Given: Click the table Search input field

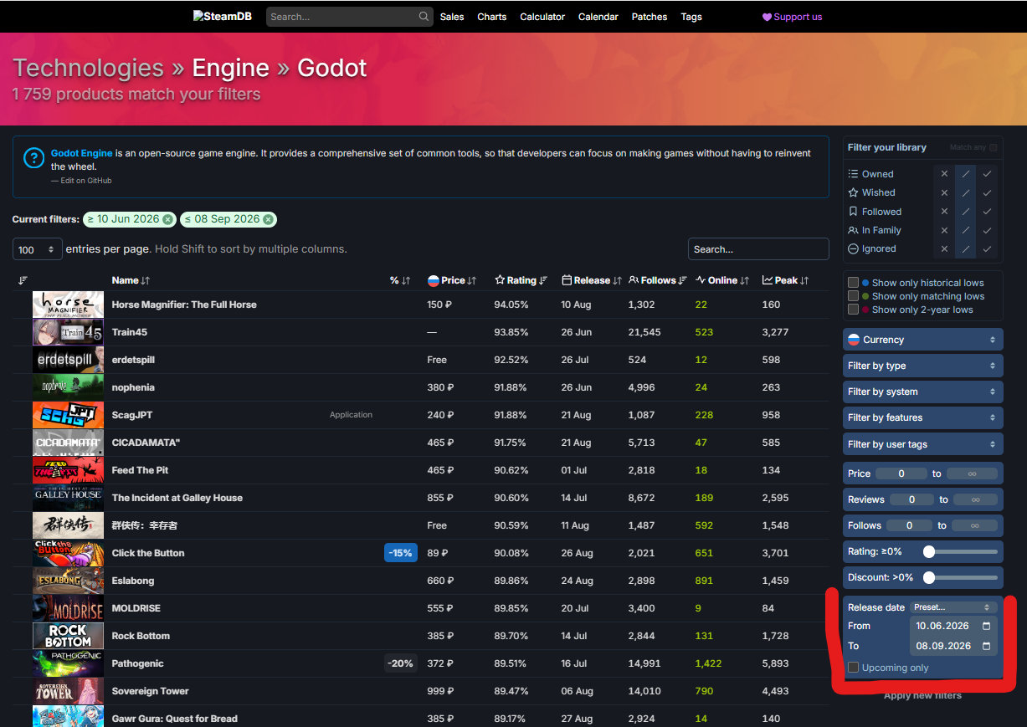Looking at the screenshot, I should tap(758, 249).
